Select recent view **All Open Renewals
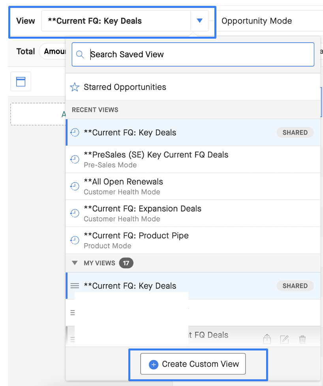This screenshot has width=323, height=386. [193, 186]
